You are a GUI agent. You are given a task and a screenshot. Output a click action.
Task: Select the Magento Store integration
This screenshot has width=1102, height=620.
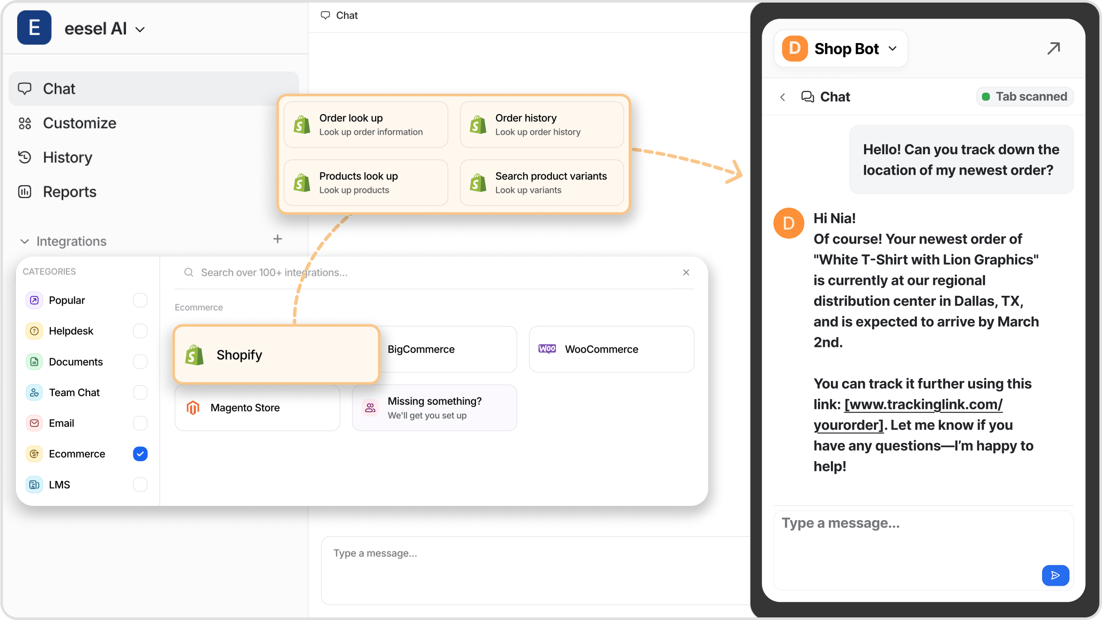(257, 408)
